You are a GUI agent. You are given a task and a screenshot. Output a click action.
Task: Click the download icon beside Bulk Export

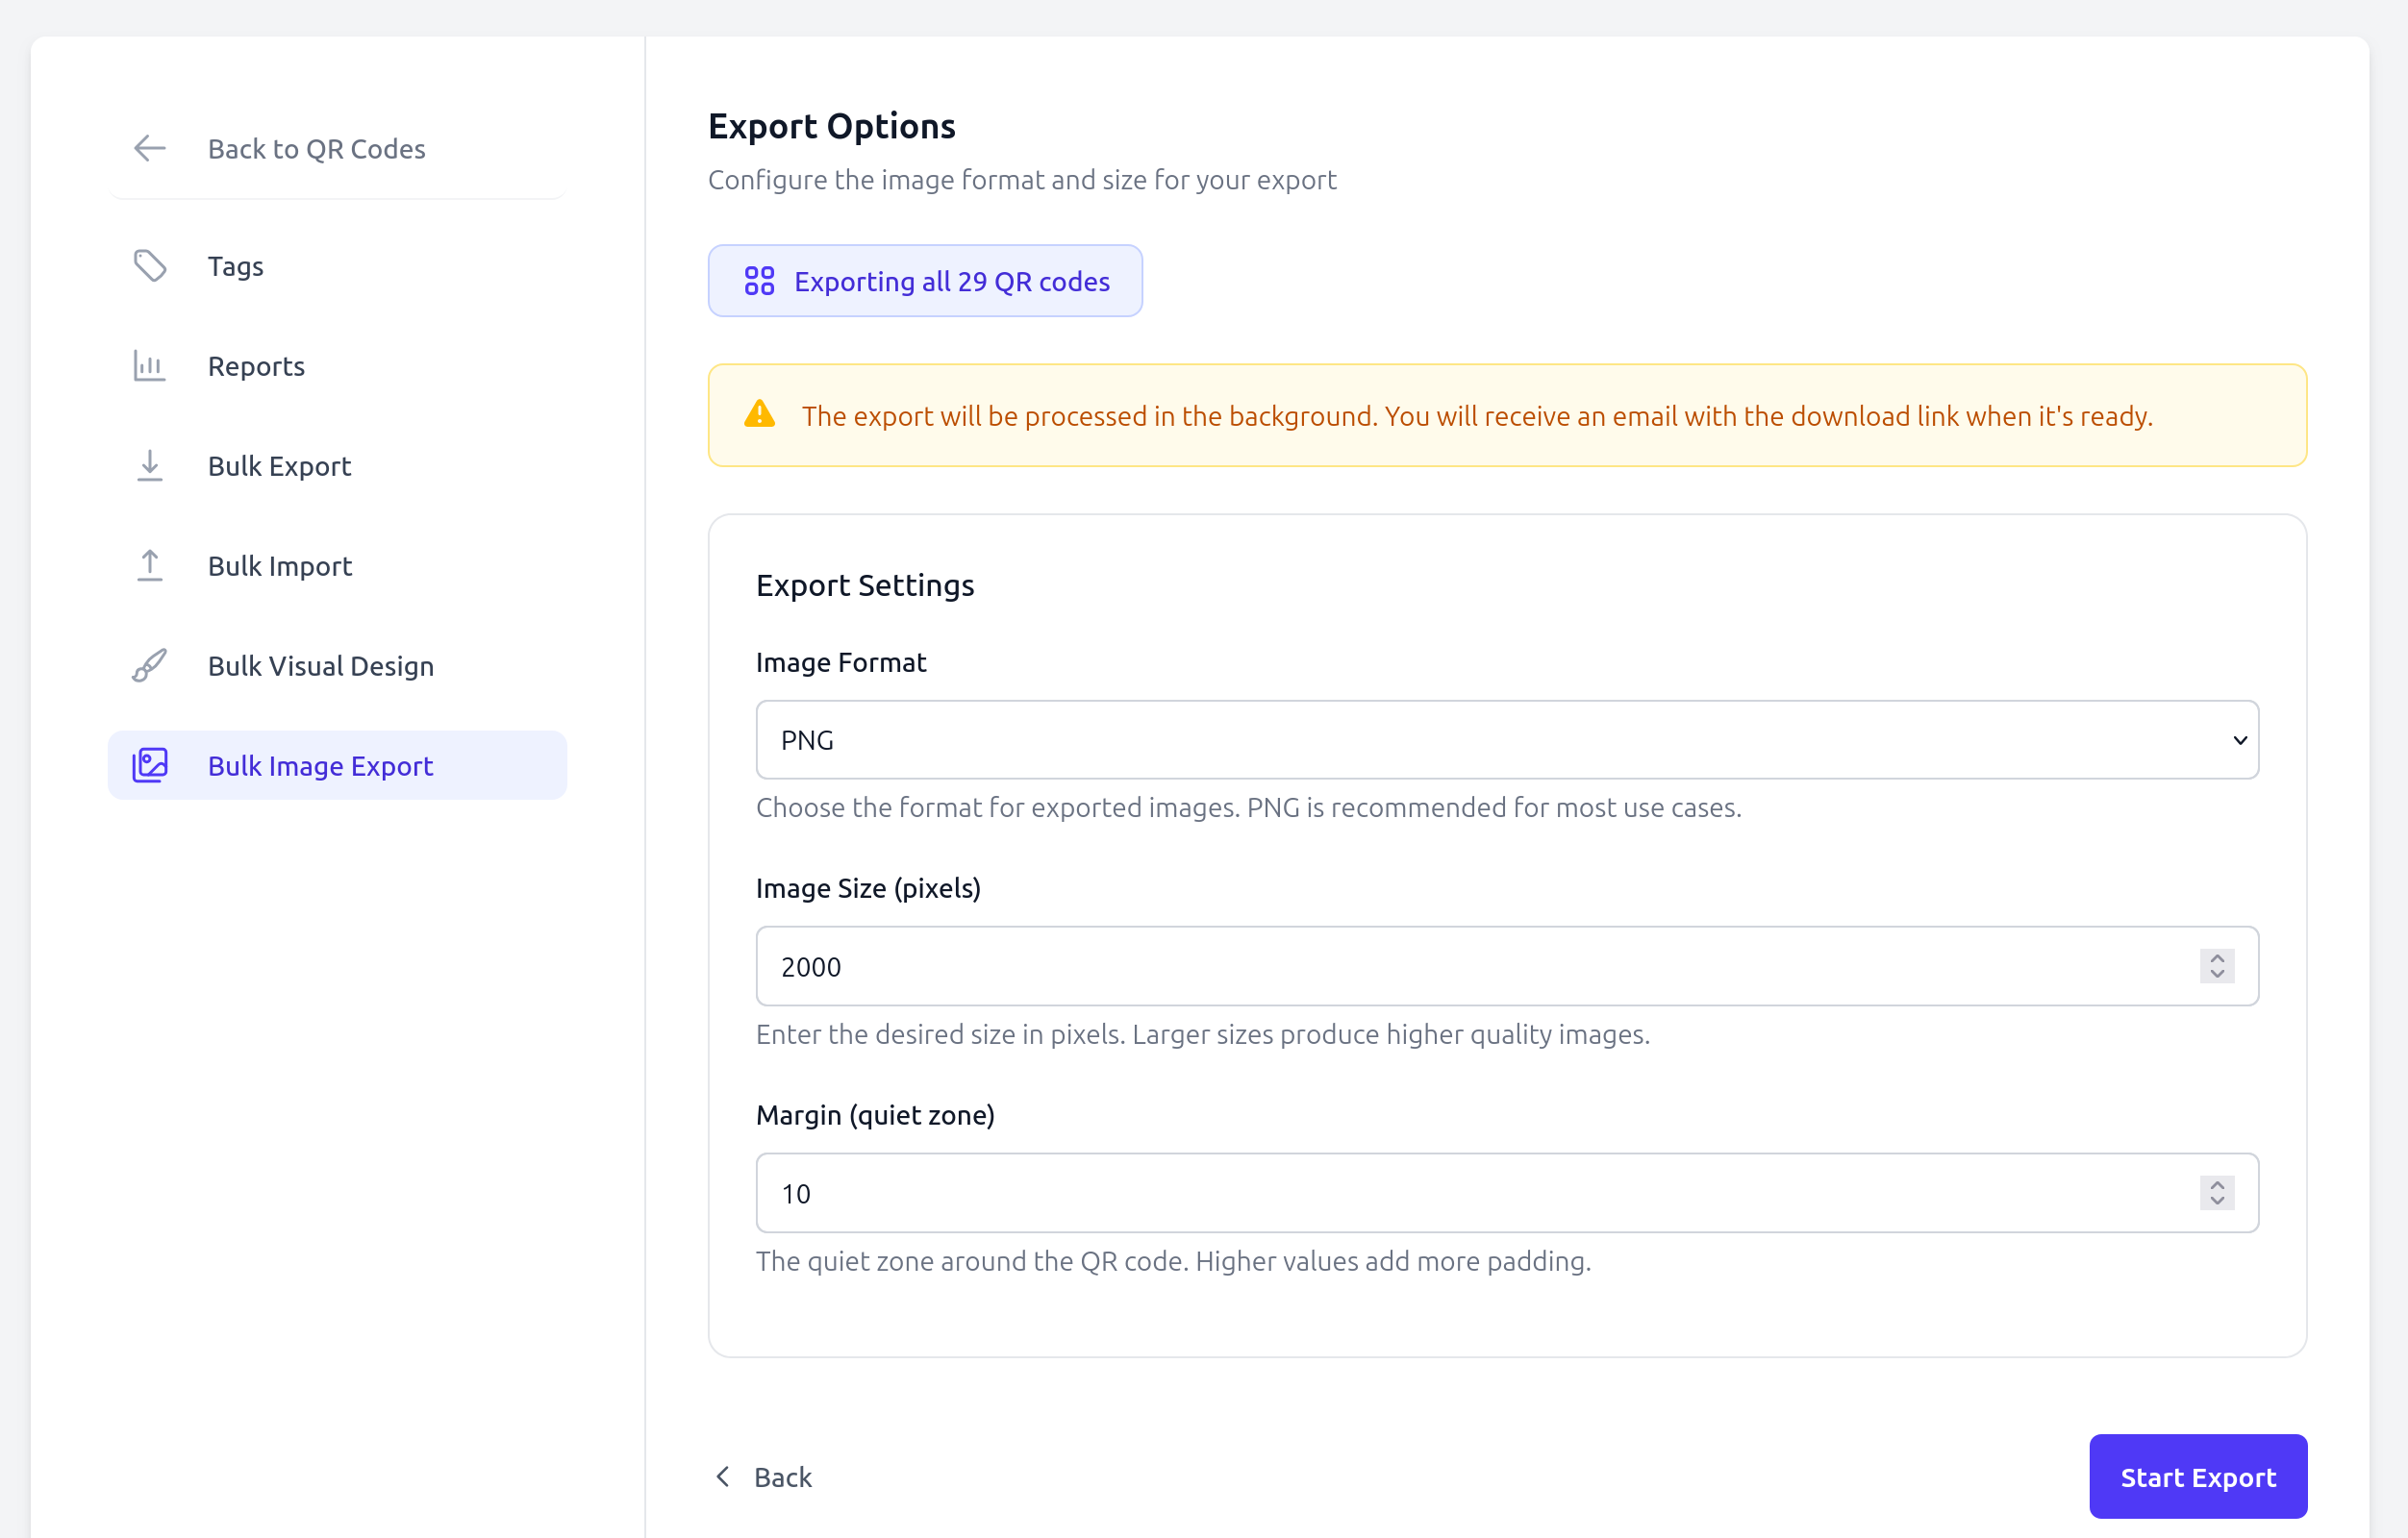pos(149,465)
